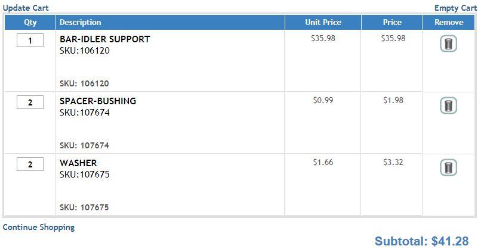This screenshot has height=252, width=481.
Task: Go back via Continue Shopping link
Action: click(x=39, y=227)
